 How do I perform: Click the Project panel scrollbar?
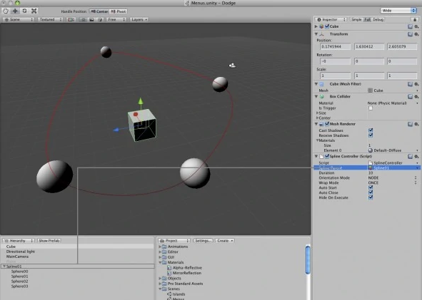click(308, 259)
